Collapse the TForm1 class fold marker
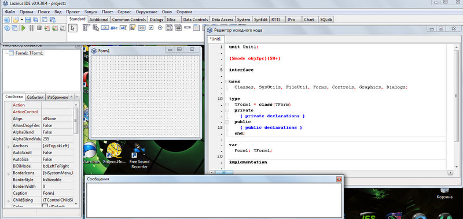This screenshot has width=463, height=219. [226, 105]
